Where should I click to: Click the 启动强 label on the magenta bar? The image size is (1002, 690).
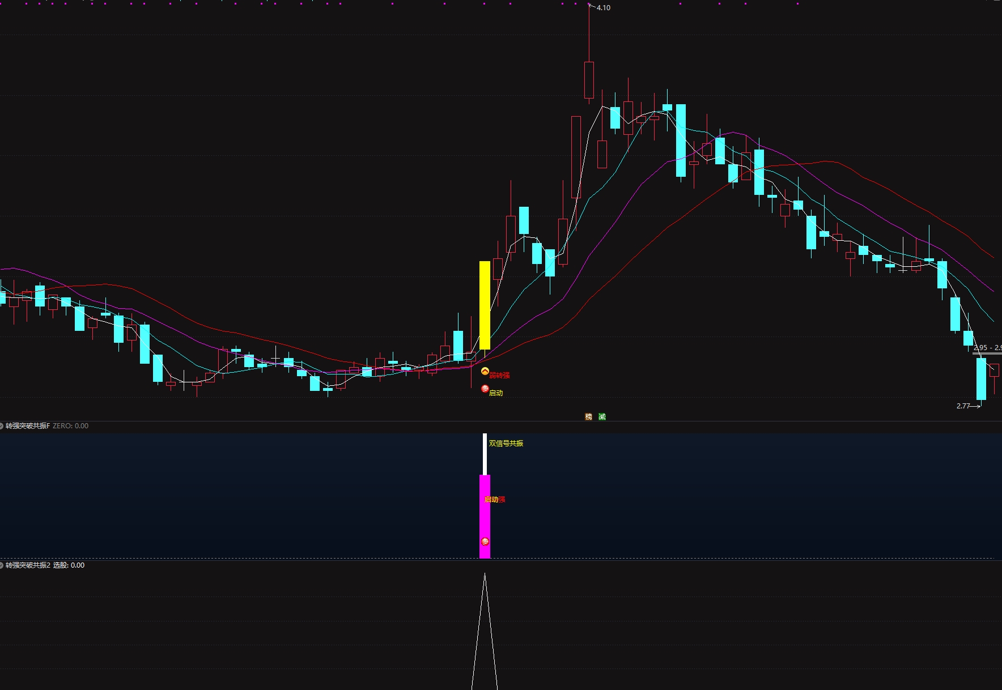495,500
